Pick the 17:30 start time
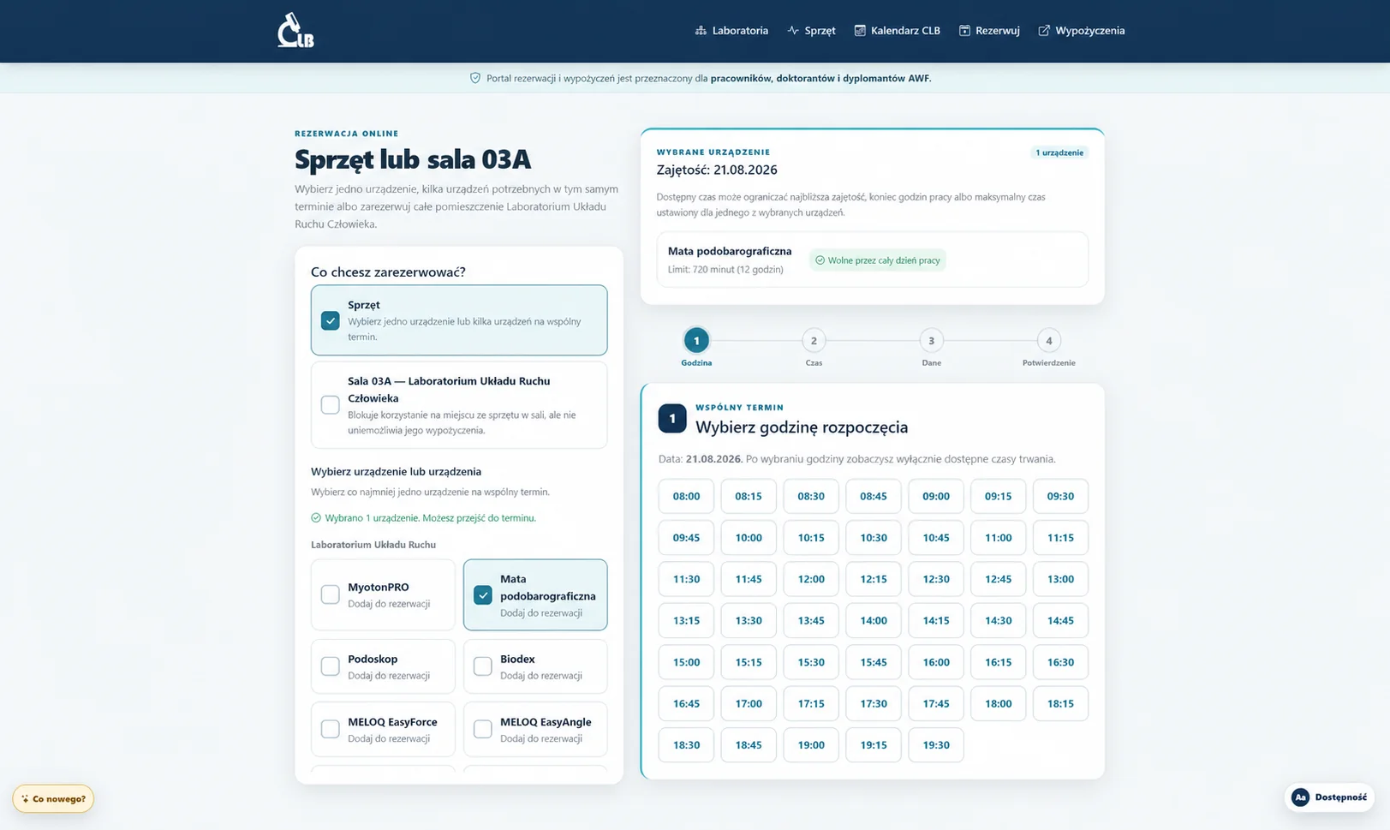The width and height of the screenshot is (1390, 830). tap(874, 703)
